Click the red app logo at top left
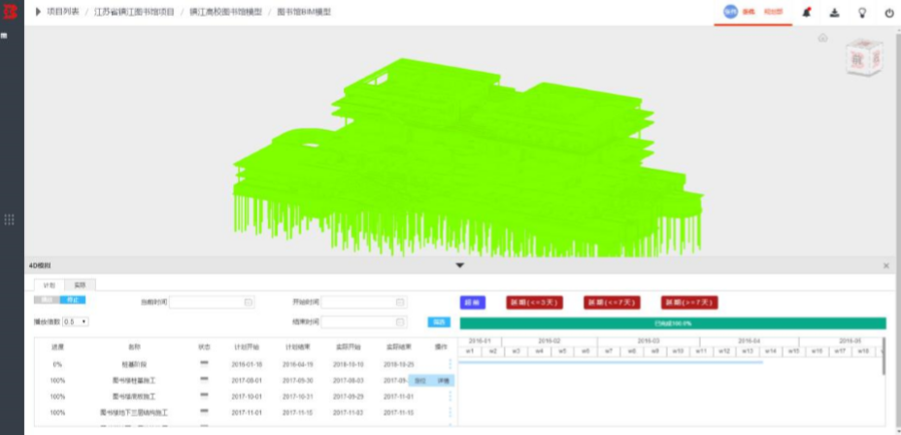 [x=11, y=12]
